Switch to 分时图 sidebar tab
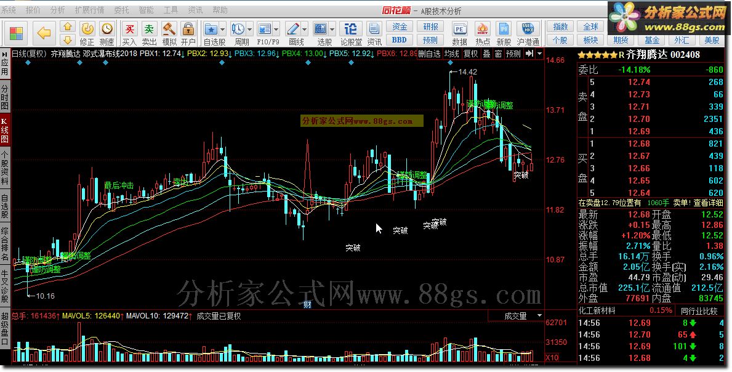The image size is (732, 372). [x=5, y=97]
